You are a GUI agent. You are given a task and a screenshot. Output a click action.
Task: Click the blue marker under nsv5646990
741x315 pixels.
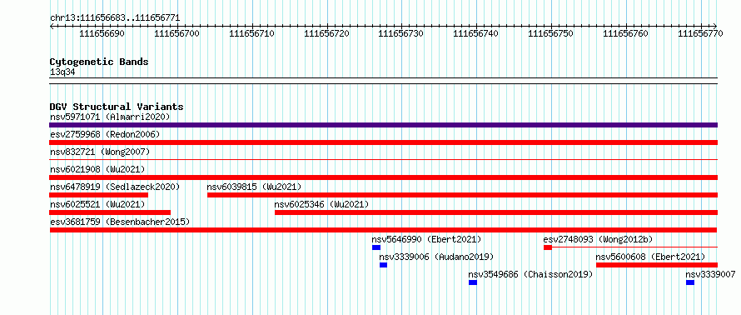(x=376, y=247)
